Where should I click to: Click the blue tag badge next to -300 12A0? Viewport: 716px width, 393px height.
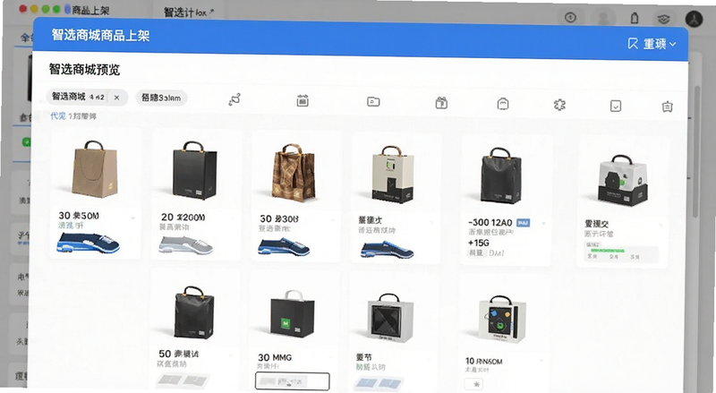pyautogui.click(x=523, y=223)
